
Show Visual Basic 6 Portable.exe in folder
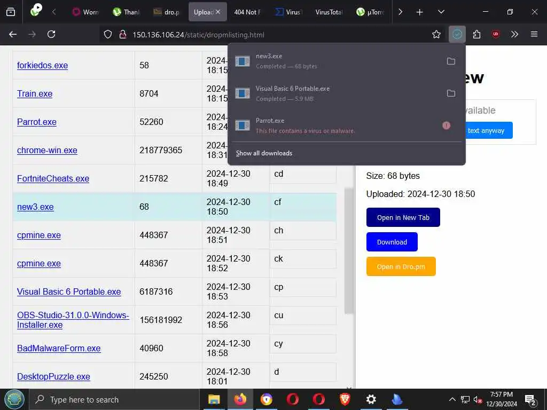pos(451,93)
